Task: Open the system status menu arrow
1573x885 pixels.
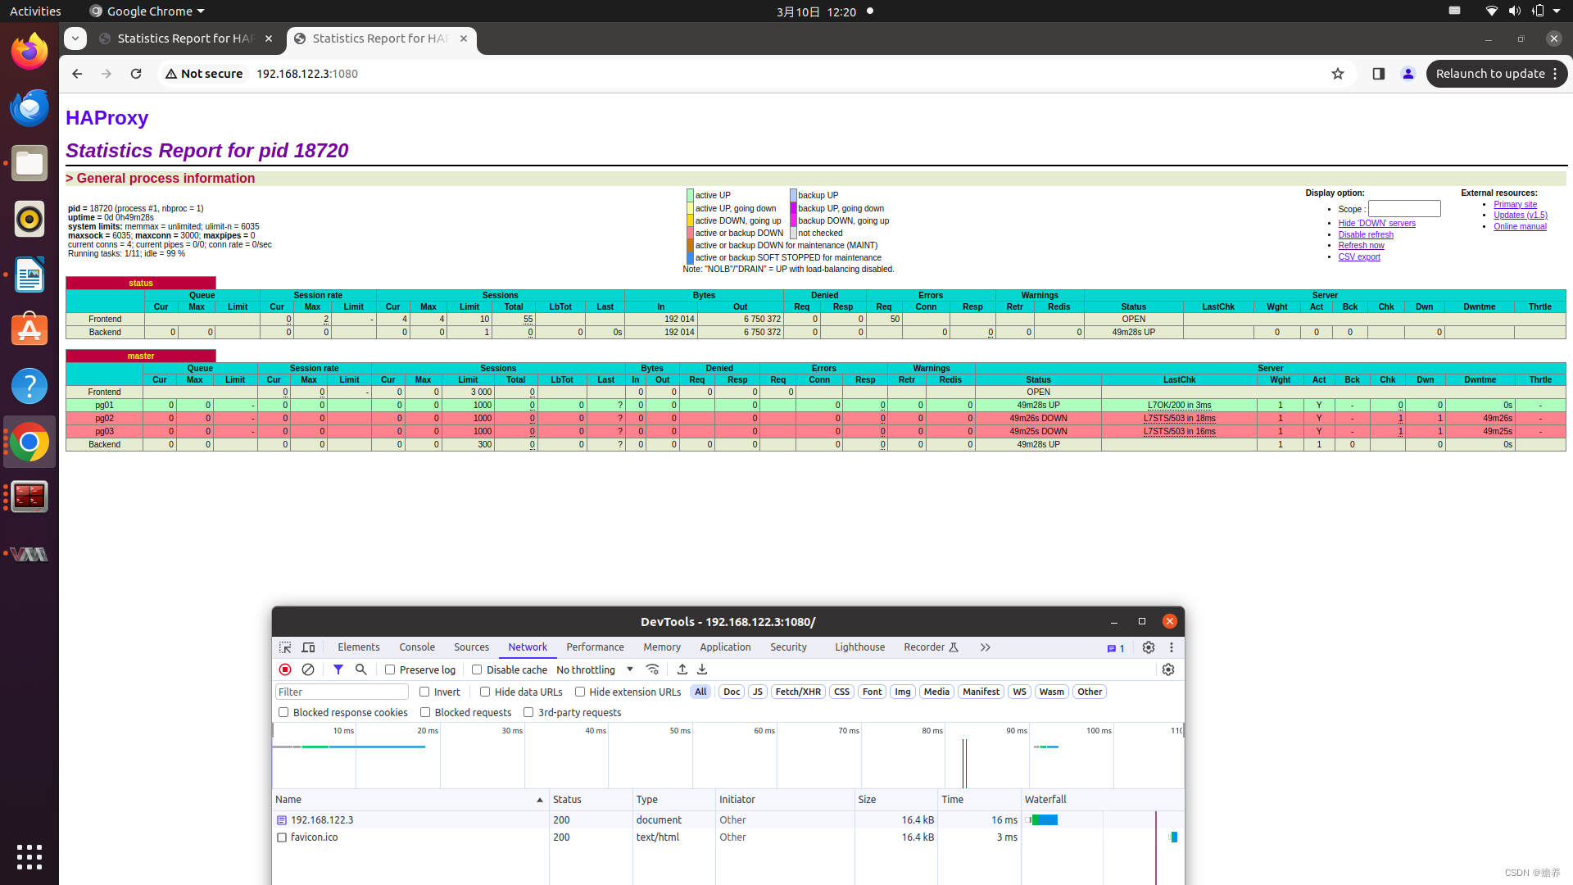Action: click(1557, 11)
